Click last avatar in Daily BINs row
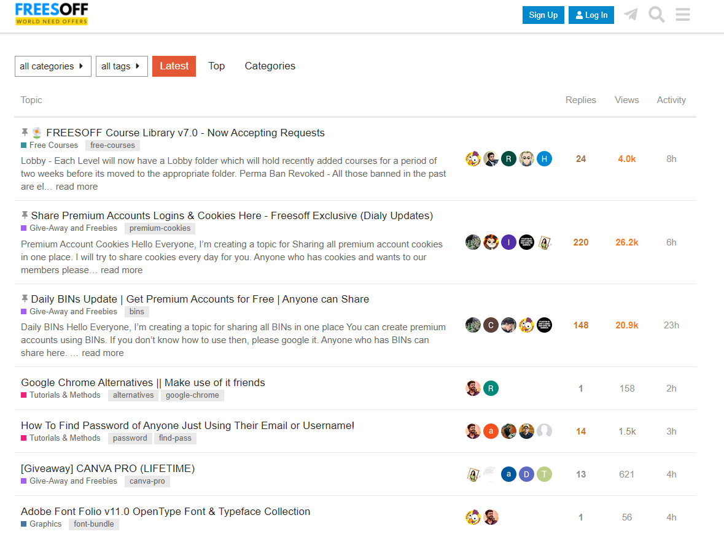The width and height of the screenshot is (724, 534). 544,325
